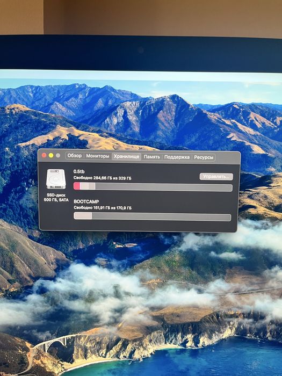Image resolution: width=282 pixels, height=376 pixels.
Task: Select the BOOTCAMP volume name
Action: point(86,201)
